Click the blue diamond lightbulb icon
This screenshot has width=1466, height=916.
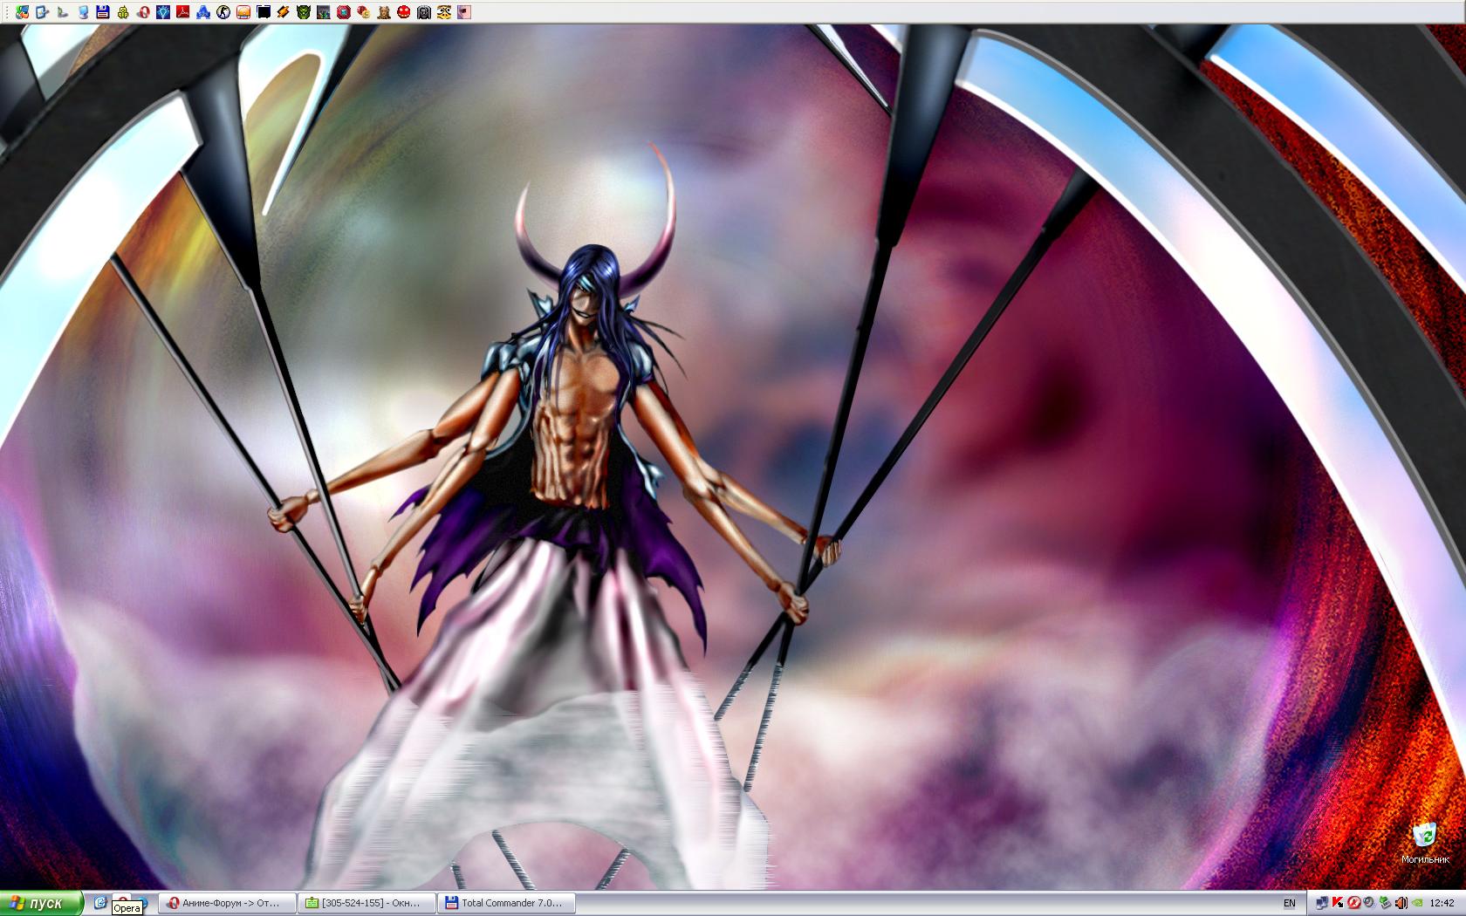click(163, 12)
